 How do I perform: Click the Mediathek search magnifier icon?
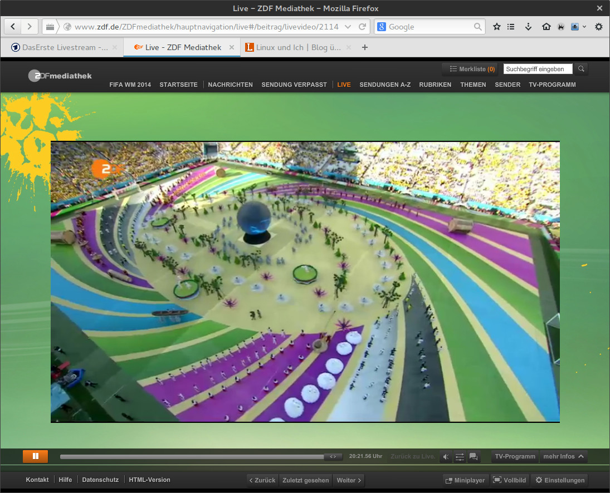(580, 69)
